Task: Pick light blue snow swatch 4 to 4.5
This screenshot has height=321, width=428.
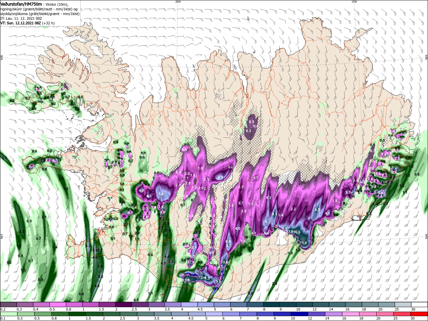Action: 189,305
